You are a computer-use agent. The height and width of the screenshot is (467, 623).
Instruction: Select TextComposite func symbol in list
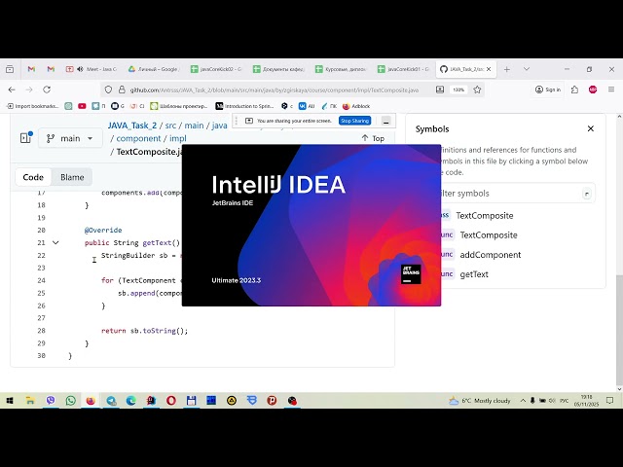489,235
